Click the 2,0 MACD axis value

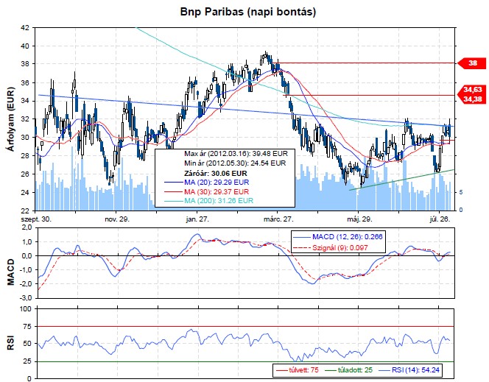[27, 227]
